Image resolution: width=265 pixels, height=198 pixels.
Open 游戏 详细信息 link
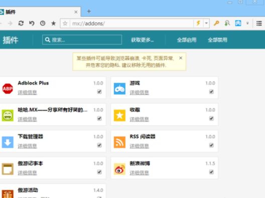coord(139,92)
